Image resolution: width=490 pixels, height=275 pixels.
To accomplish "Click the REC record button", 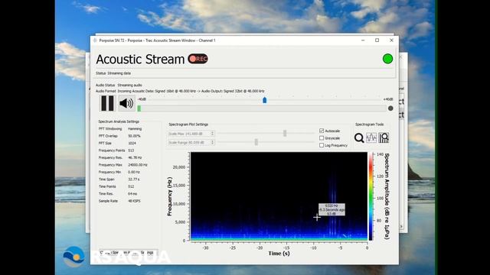I will 198,59.
